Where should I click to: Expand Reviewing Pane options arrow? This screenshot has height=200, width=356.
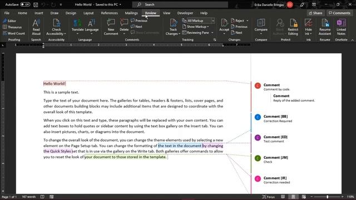[x=212, y=33]
